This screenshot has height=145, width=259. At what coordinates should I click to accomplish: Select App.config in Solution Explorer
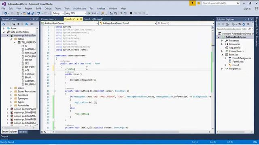(x=235, y=48)
